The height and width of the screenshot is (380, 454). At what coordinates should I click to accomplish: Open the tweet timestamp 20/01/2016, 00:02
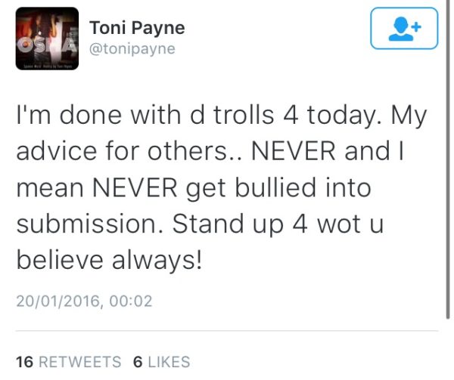[x=84, y=301]
